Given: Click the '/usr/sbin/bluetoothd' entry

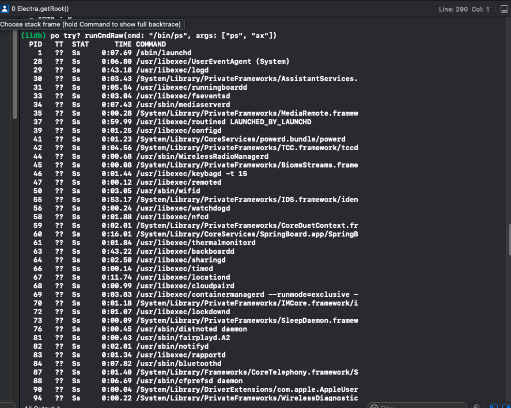Looking at the screenshot, I should (179, 363).
